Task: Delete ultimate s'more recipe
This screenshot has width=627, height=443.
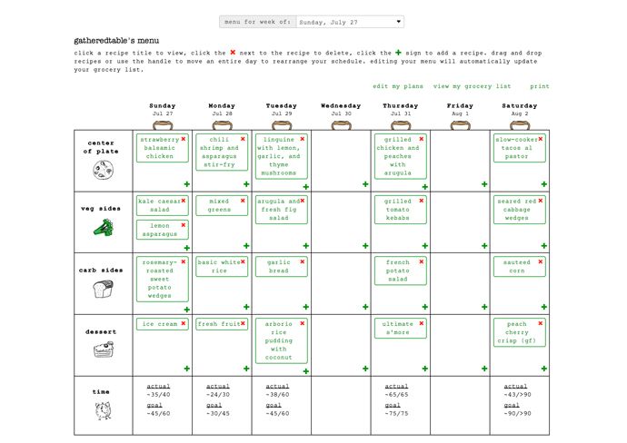Action: click(x=421, y=323)
